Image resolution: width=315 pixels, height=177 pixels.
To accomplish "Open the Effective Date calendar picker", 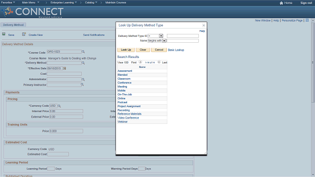I will click(x=64, y=68).
